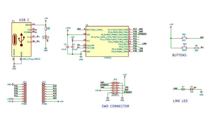
Task: Click the USB C heading label
Action: (24, 20)
